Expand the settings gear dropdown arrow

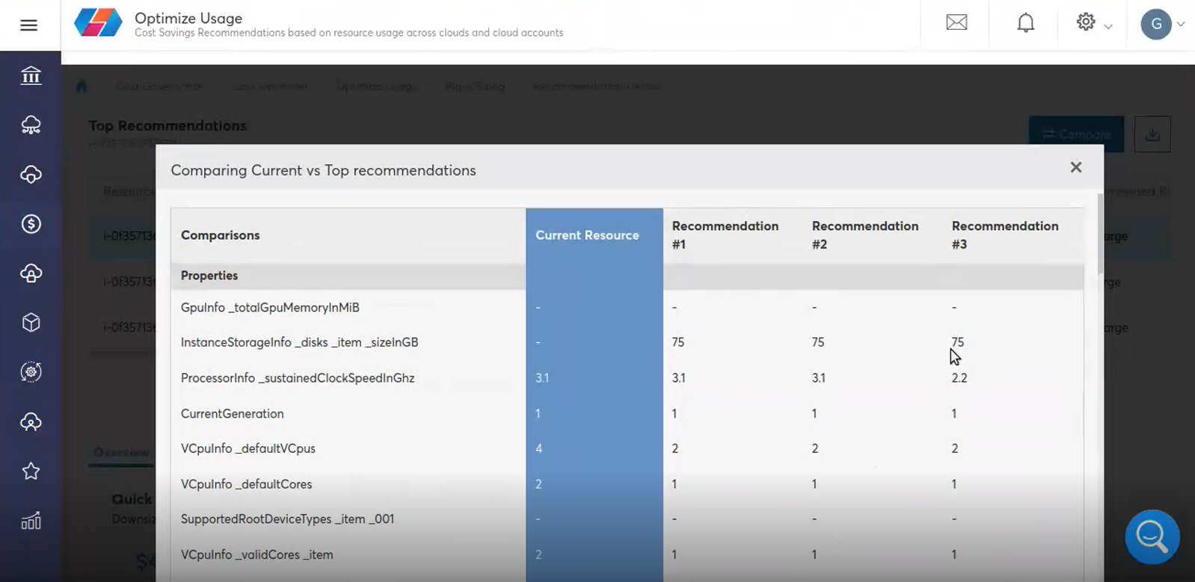(1108, 26)
